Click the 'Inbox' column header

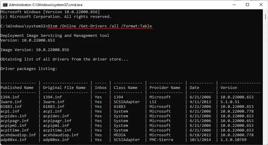[101, 88]
